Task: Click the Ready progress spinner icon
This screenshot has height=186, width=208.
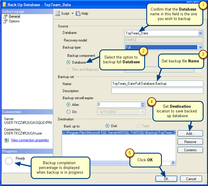Action: tap(9, 161)
